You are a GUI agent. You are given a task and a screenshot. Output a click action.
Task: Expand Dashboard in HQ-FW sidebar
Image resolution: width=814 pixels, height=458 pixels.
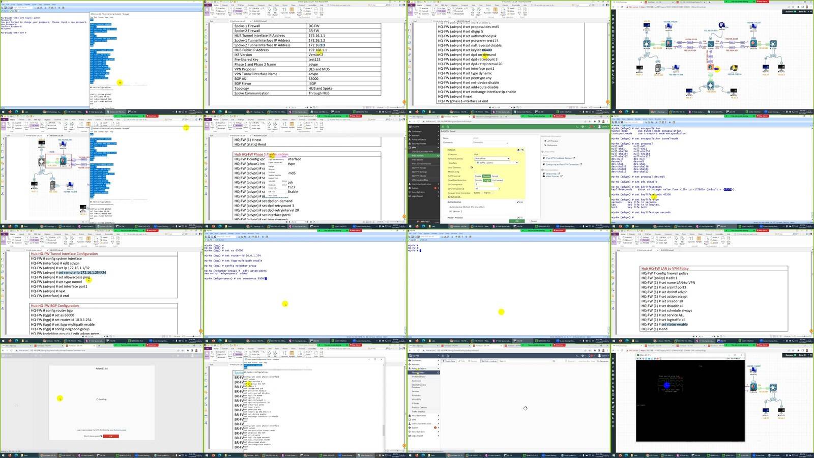(x=423, y=131)
